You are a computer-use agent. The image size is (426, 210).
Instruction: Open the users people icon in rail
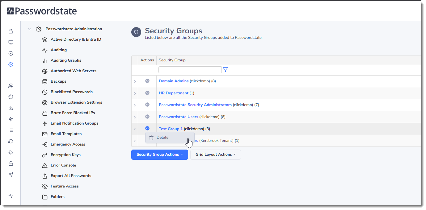[11, 86]
